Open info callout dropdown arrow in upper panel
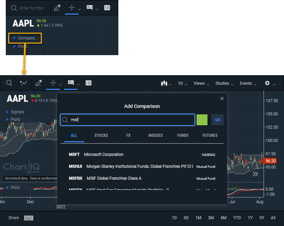 pyautogui.click(x=97, y=9)
